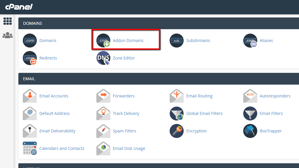Click the Calendars and Contacts calendar icon

coord(30,148)
